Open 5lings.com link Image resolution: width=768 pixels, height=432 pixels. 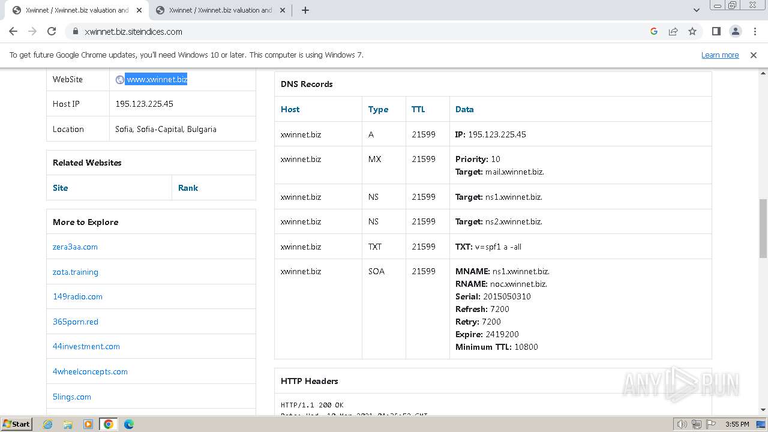coord(72,397)
